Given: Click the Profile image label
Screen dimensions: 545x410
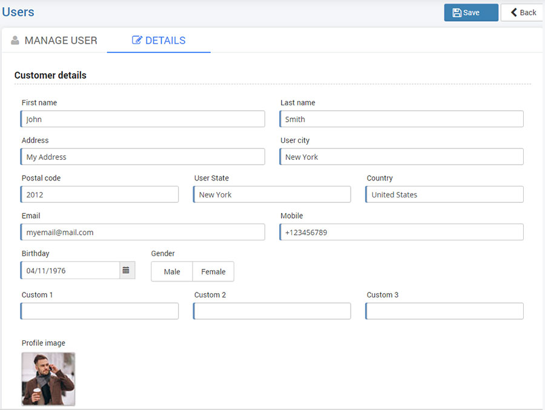Looking at the screenshot, I should (x=44, y=343).
